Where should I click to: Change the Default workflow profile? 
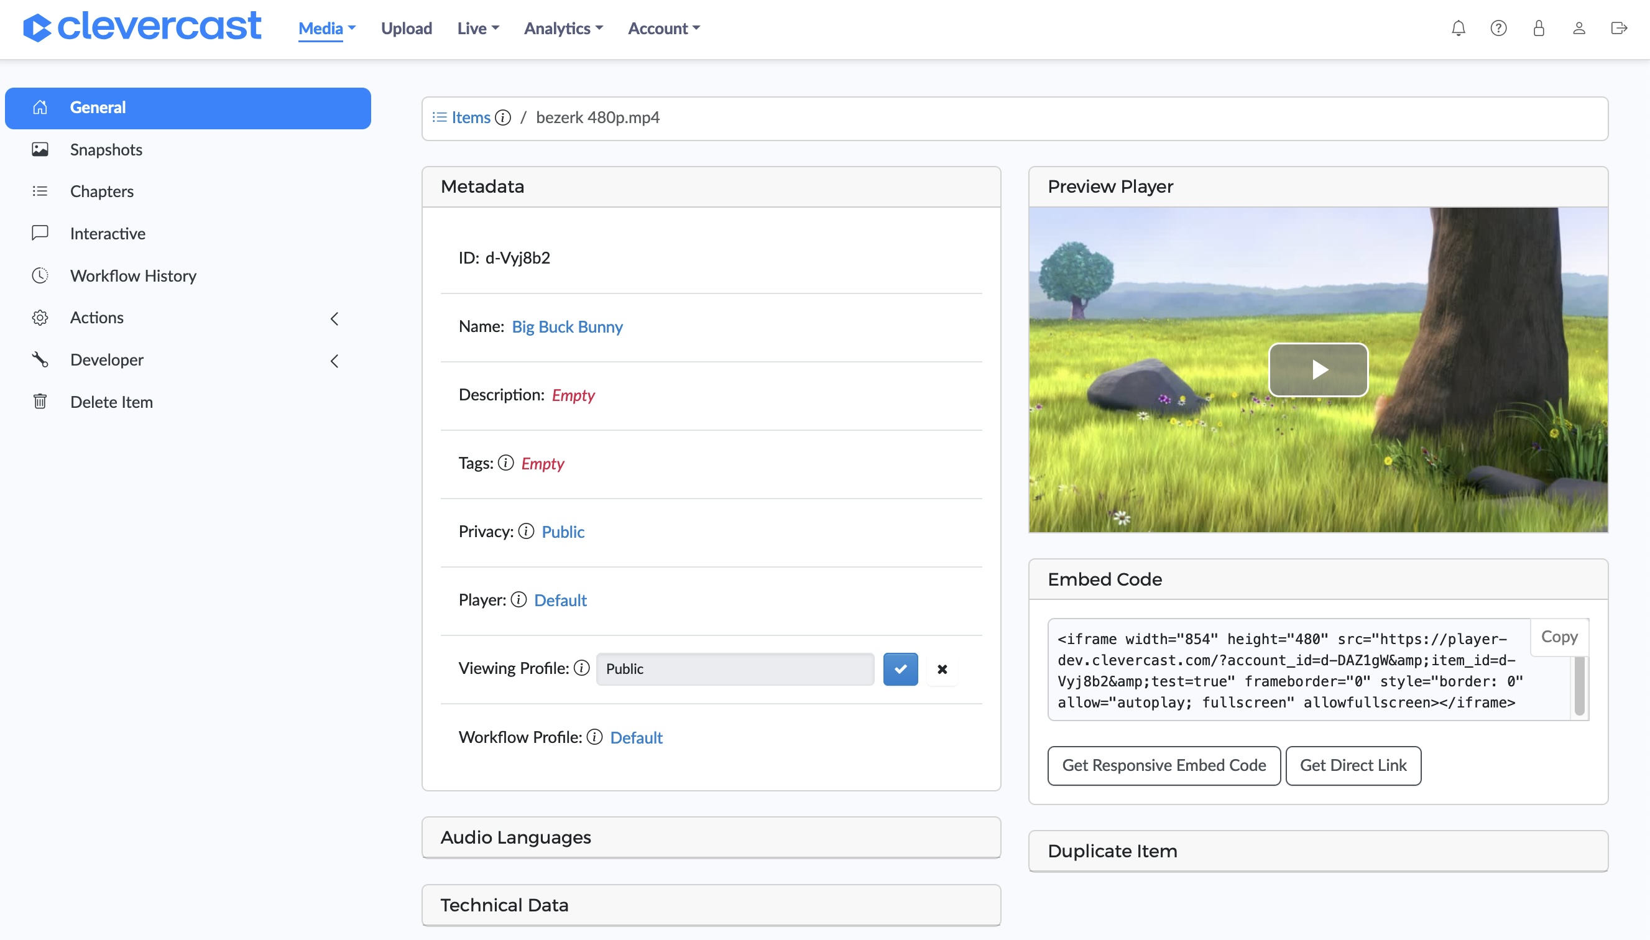[637, 738]
